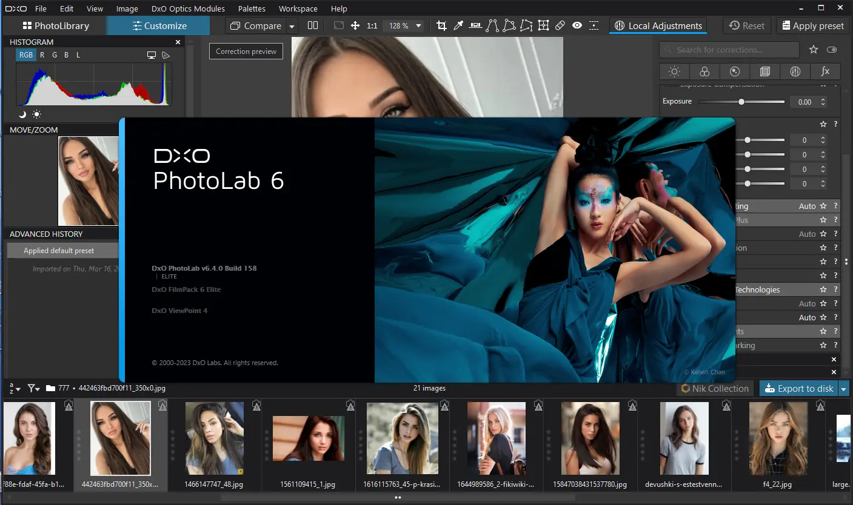Screen dimensions: 853x505
Task: Open the DxO Optics Modules menu
Action: click(188, 8)
